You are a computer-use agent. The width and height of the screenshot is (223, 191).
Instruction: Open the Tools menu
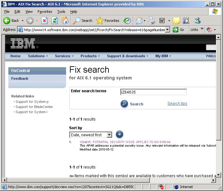click(x=61, y=12)
